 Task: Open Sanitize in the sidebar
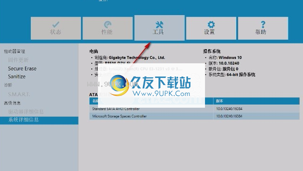click(17, 77)
